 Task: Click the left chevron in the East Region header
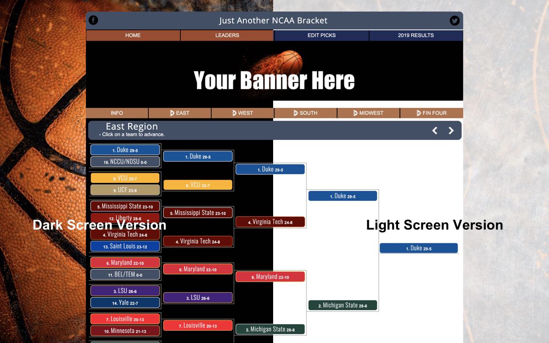pyautogui.click(x=434, y=130)
